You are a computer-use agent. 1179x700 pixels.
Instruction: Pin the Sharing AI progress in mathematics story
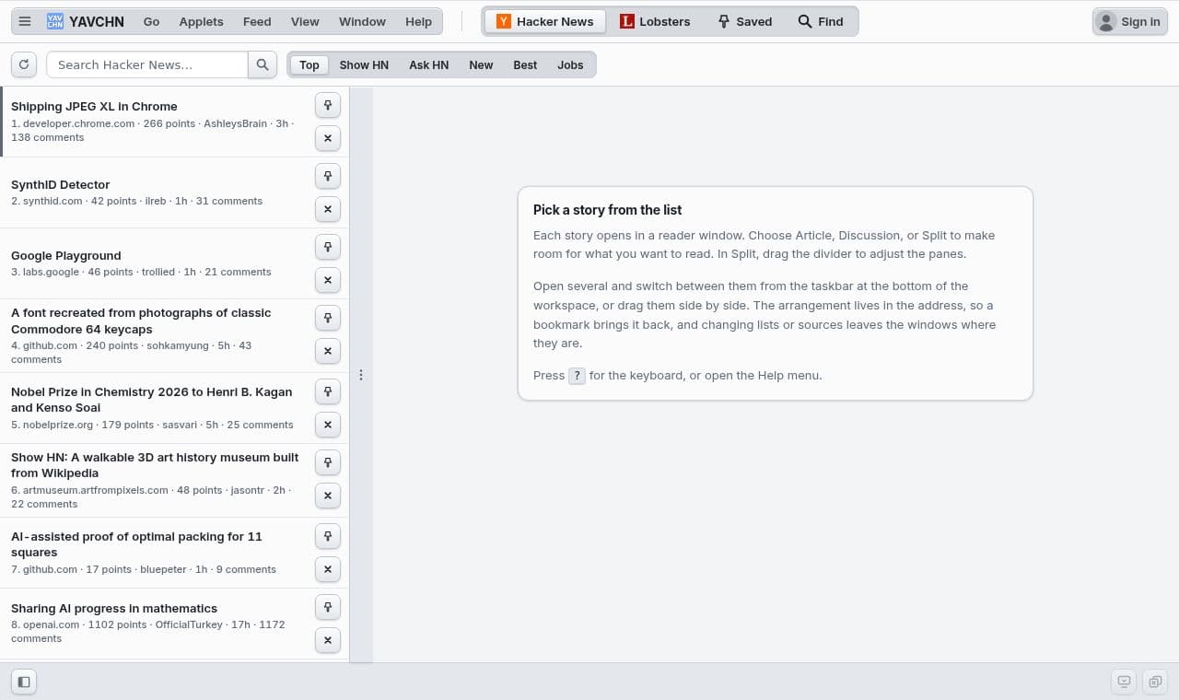coord(328,607)
